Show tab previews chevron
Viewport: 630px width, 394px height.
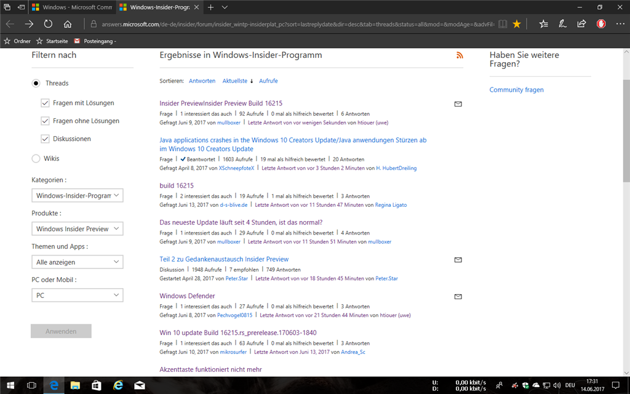tap(225, 7)
